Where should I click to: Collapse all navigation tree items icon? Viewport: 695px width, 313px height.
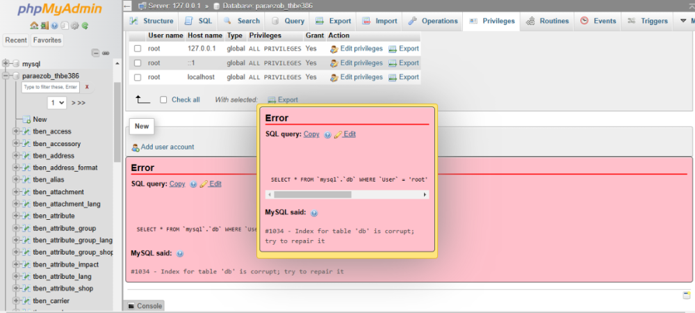(x=96, y=53)
